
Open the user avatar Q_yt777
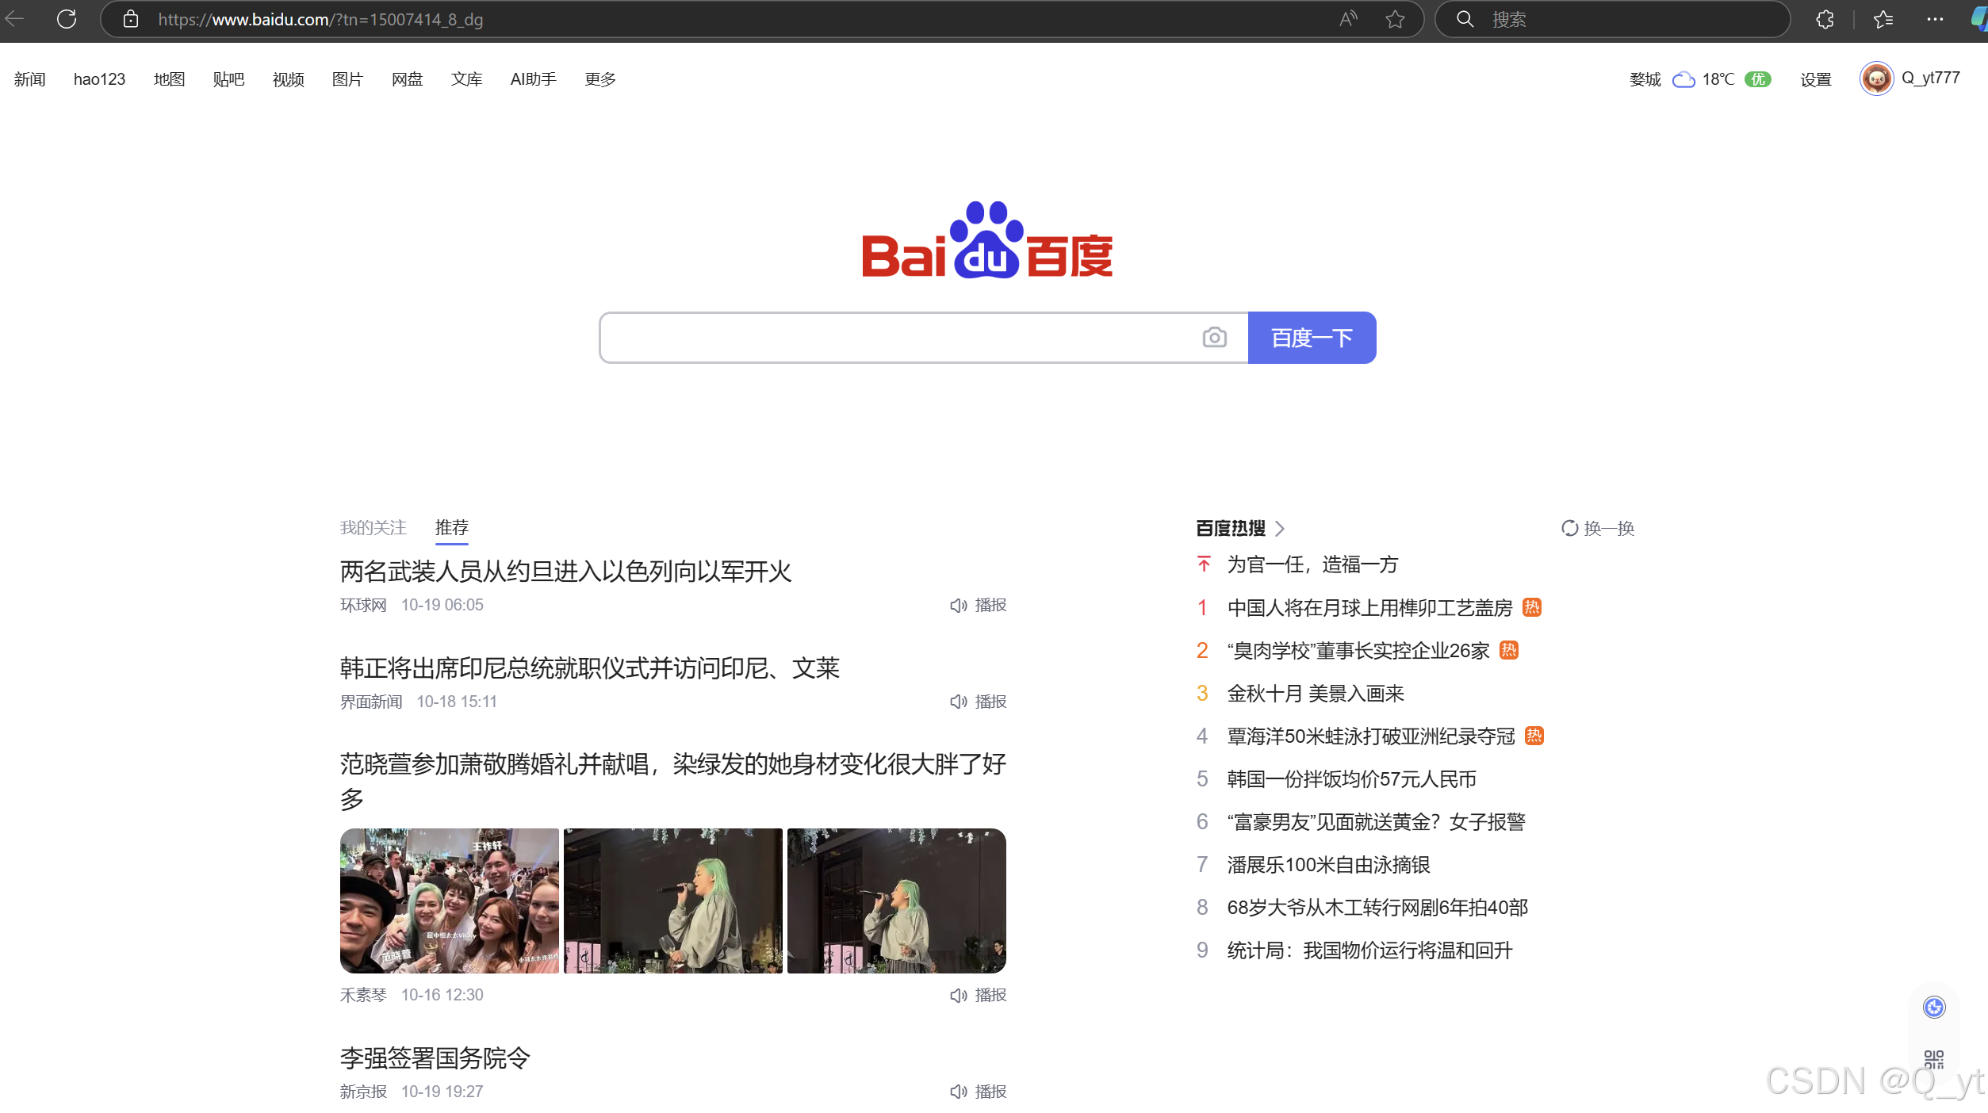click(x=1876, y=78)
